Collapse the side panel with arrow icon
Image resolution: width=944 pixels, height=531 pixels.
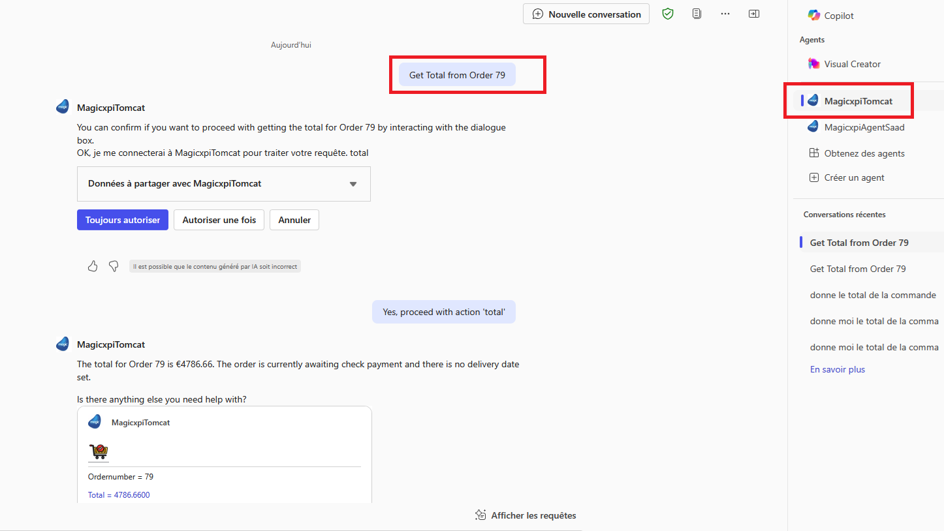(754, 14)
